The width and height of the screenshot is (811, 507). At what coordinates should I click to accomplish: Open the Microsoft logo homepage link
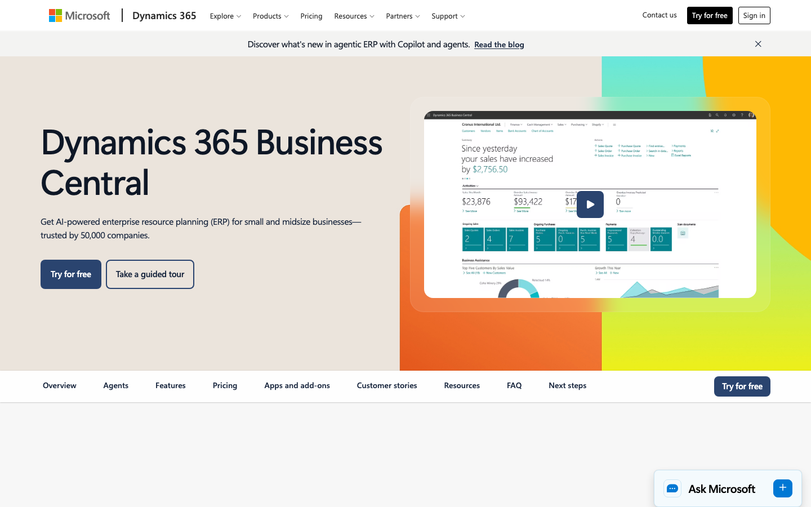pos(79,16)
